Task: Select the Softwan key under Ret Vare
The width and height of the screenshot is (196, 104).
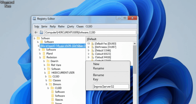Action: (56, 69)
